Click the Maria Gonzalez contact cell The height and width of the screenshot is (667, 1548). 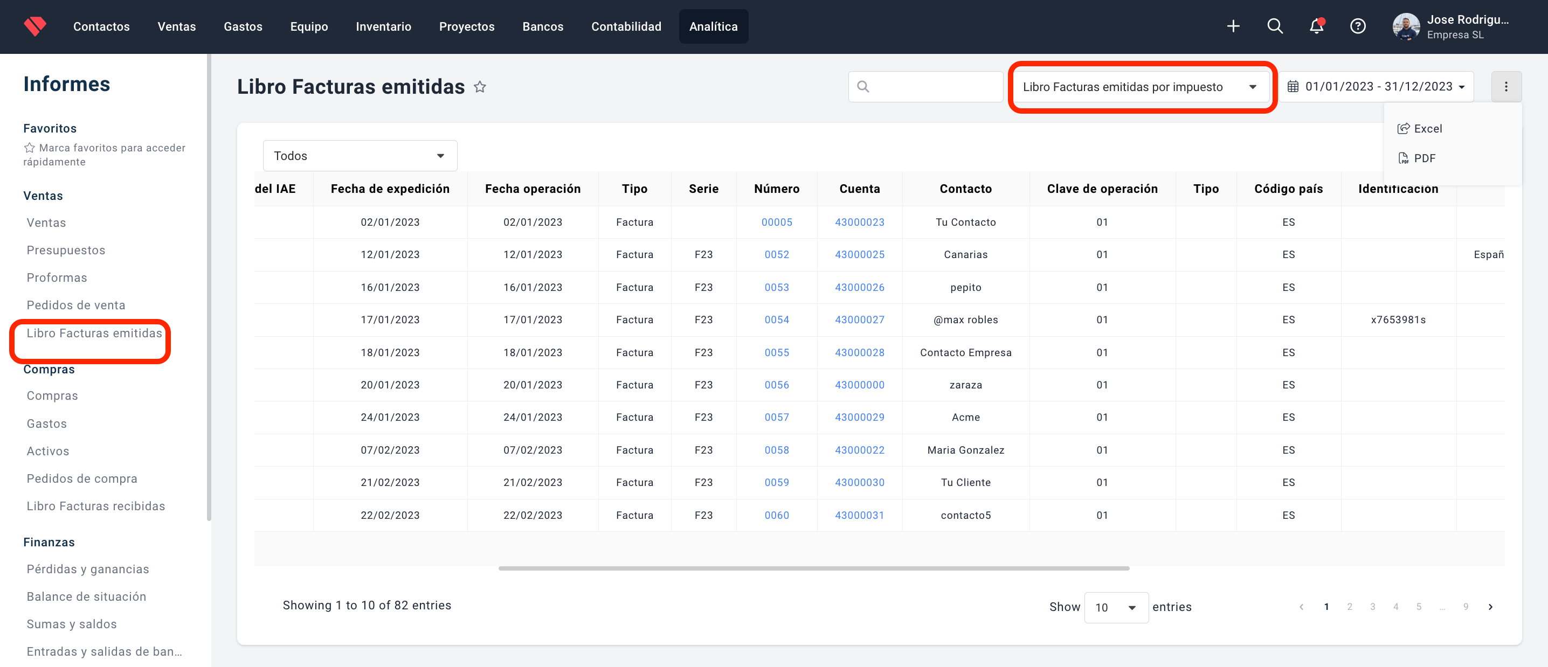click(x=965, y=450)
